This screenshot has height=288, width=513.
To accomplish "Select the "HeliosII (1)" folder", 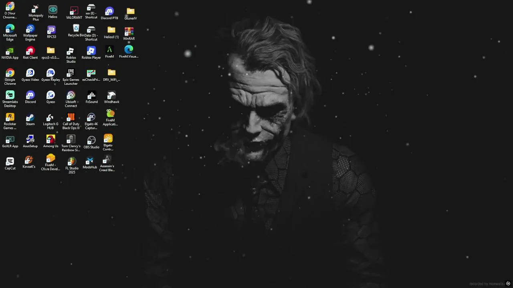I will tap(111, 33).
